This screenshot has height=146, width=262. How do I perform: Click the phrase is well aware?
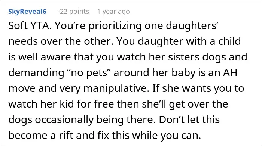tap(39, 57)
